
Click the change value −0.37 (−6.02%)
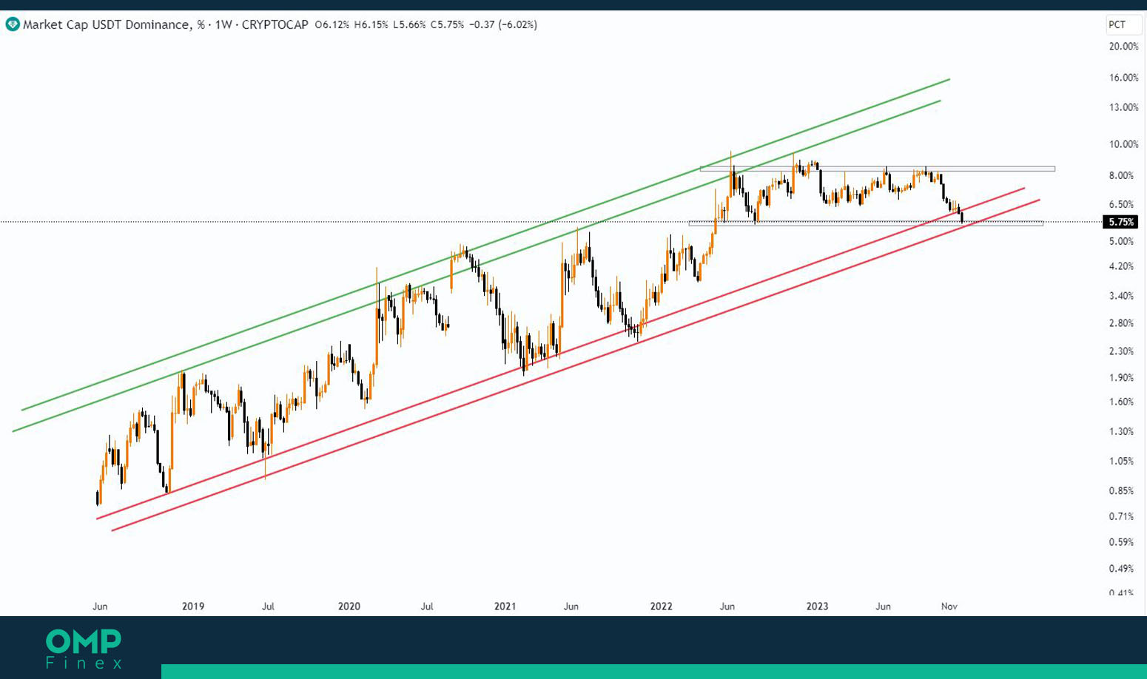[x=503, y=24]
